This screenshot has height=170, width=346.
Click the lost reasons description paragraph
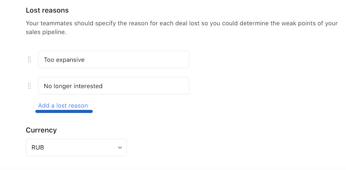(181, 28)
